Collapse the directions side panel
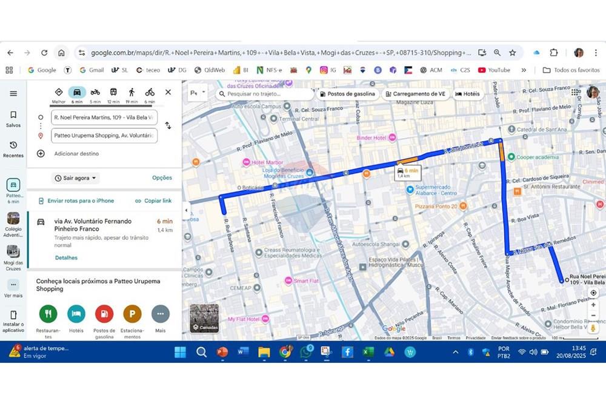 [186, 210]
